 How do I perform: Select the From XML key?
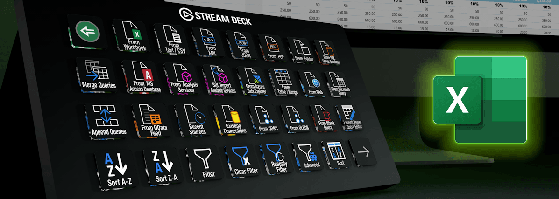(208, 41)
